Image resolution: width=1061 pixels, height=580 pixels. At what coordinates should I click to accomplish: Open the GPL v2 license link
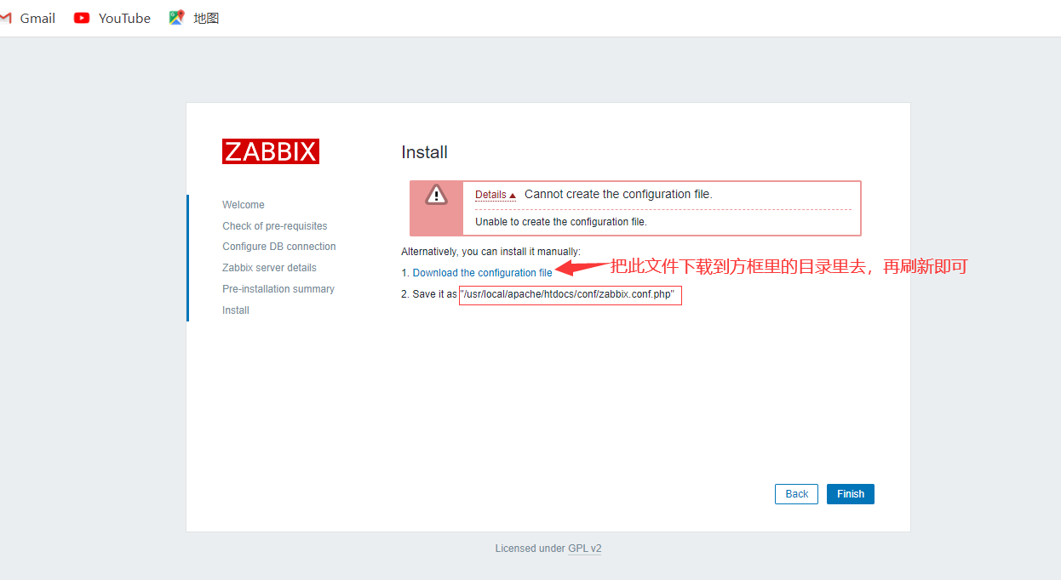(585, 549)
